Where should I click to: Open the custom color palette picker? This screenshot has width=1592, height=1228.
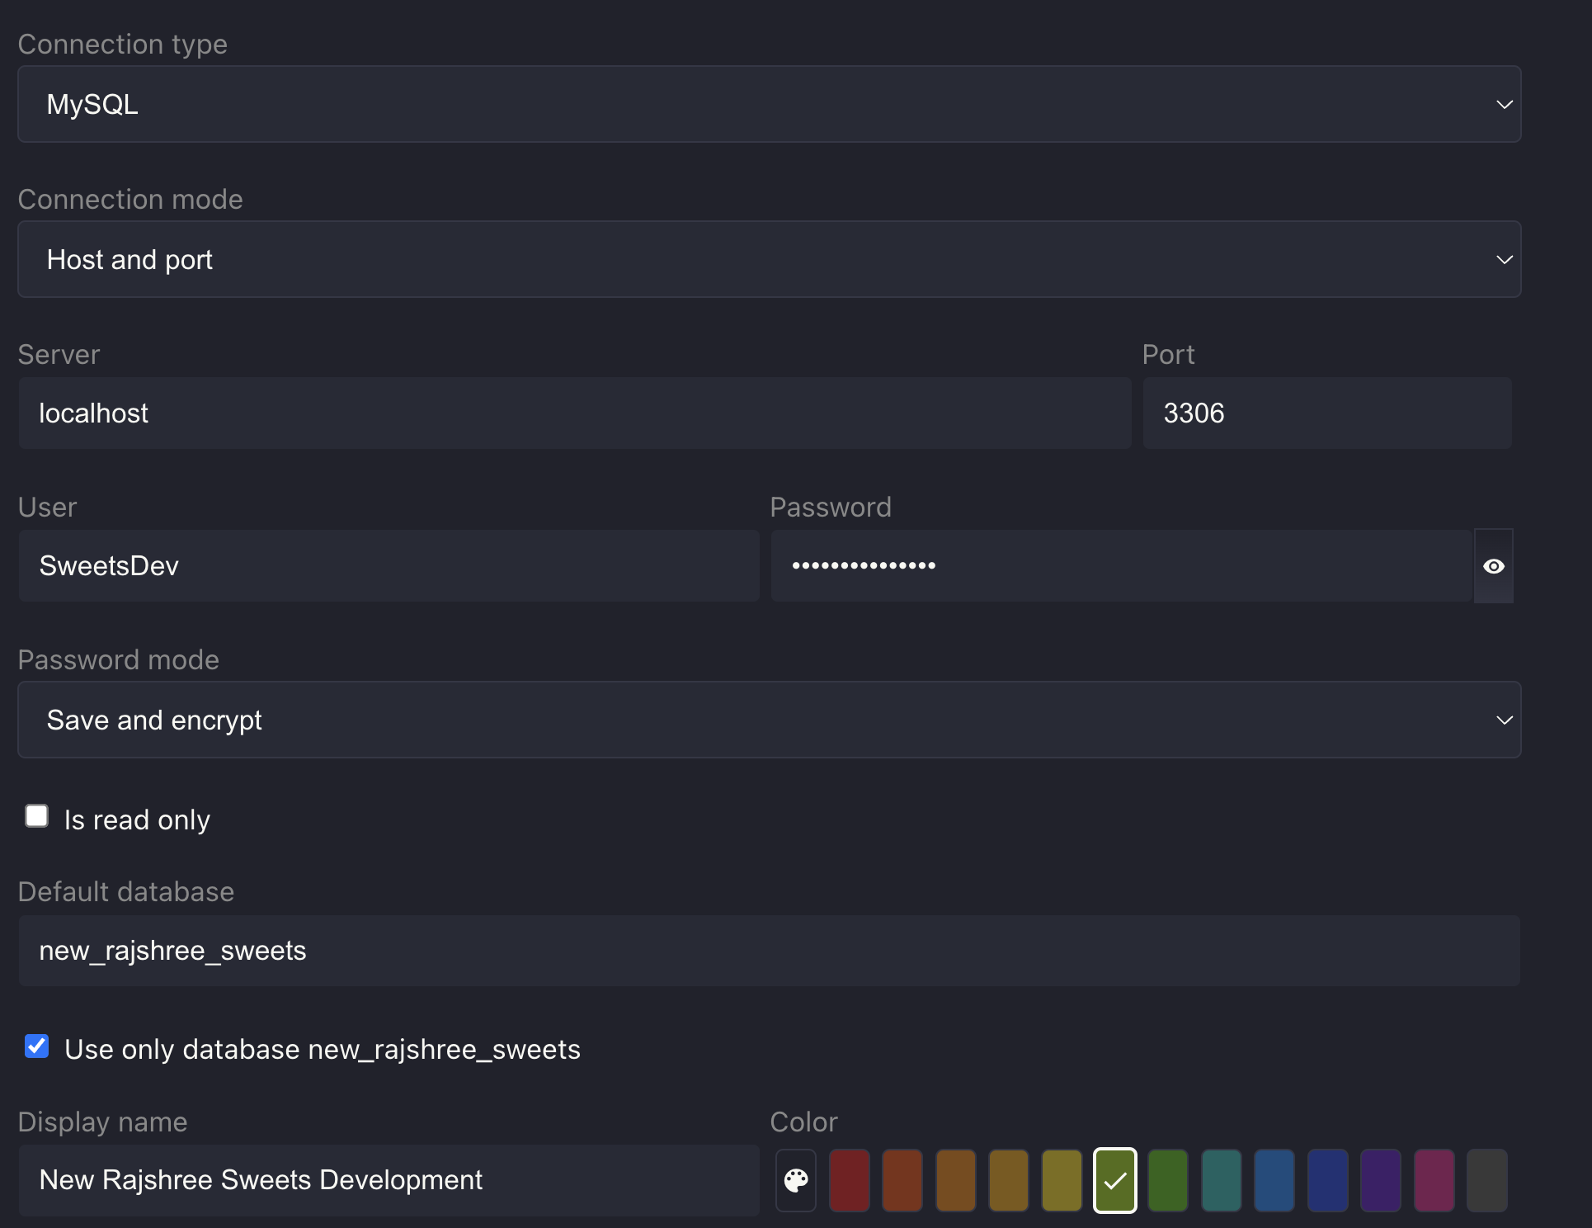pyautogui.click(x=796, y=1180)
